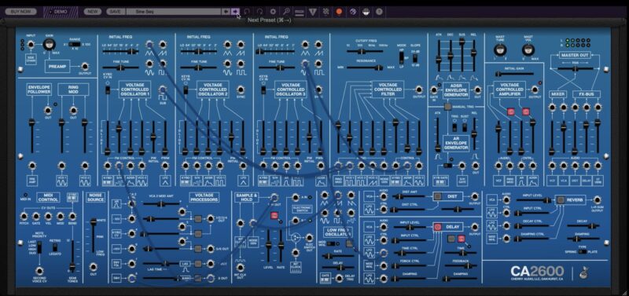
Task: Click the SECOND VOICE CV jack
Action: pos(39,270)
